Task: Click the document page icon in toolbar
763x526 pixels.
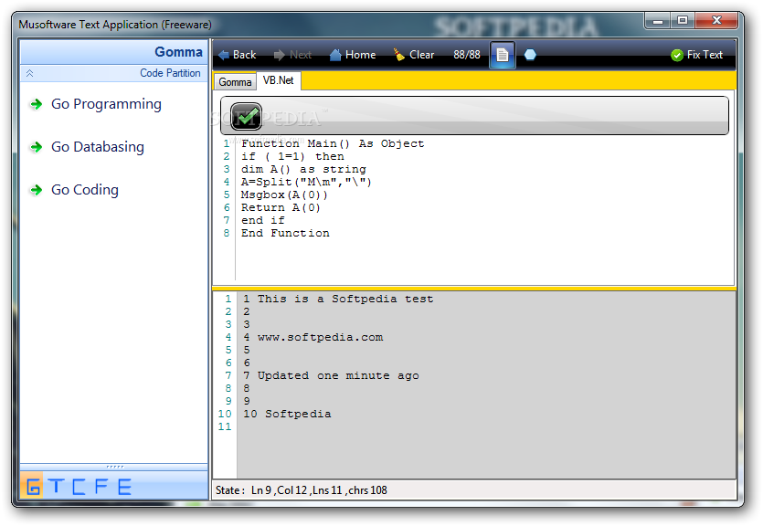Action: click(x=503, y=55)
